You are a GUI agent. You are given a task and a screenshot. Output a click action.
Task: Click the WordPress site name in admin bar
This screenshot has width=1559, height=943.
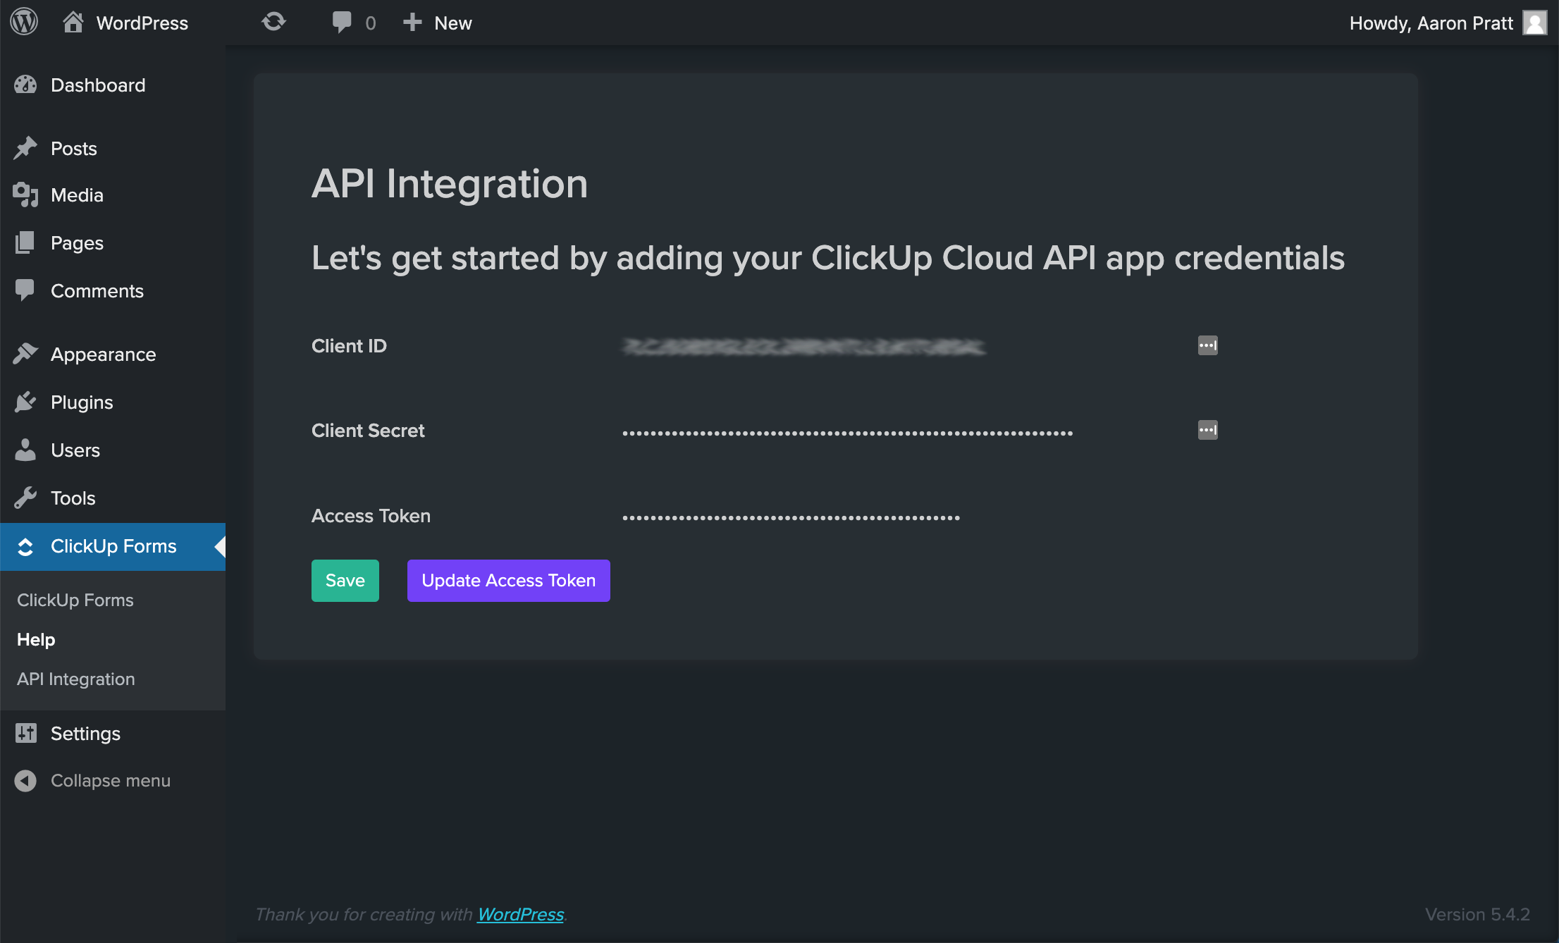pyautogui.click(x=142, y=23)
